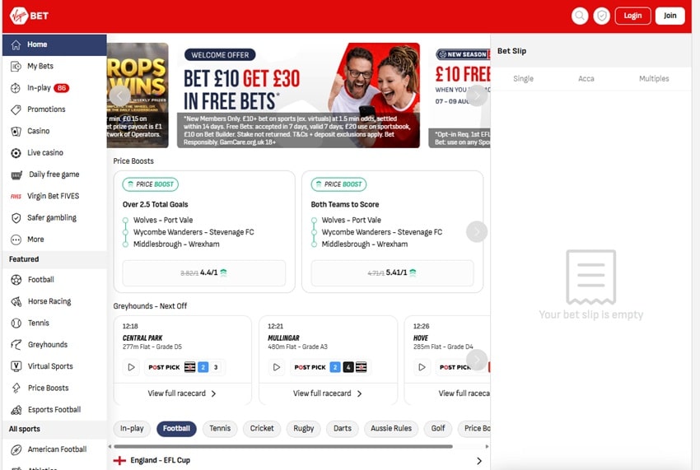This screenshot has height=470, width=700.
Task: Play the Central Park race stream
Action: pyautogui.click(x=131, y=367)
